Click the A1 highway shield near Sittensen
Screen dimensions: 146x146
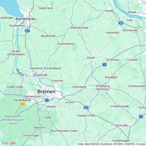click(104, 65)
